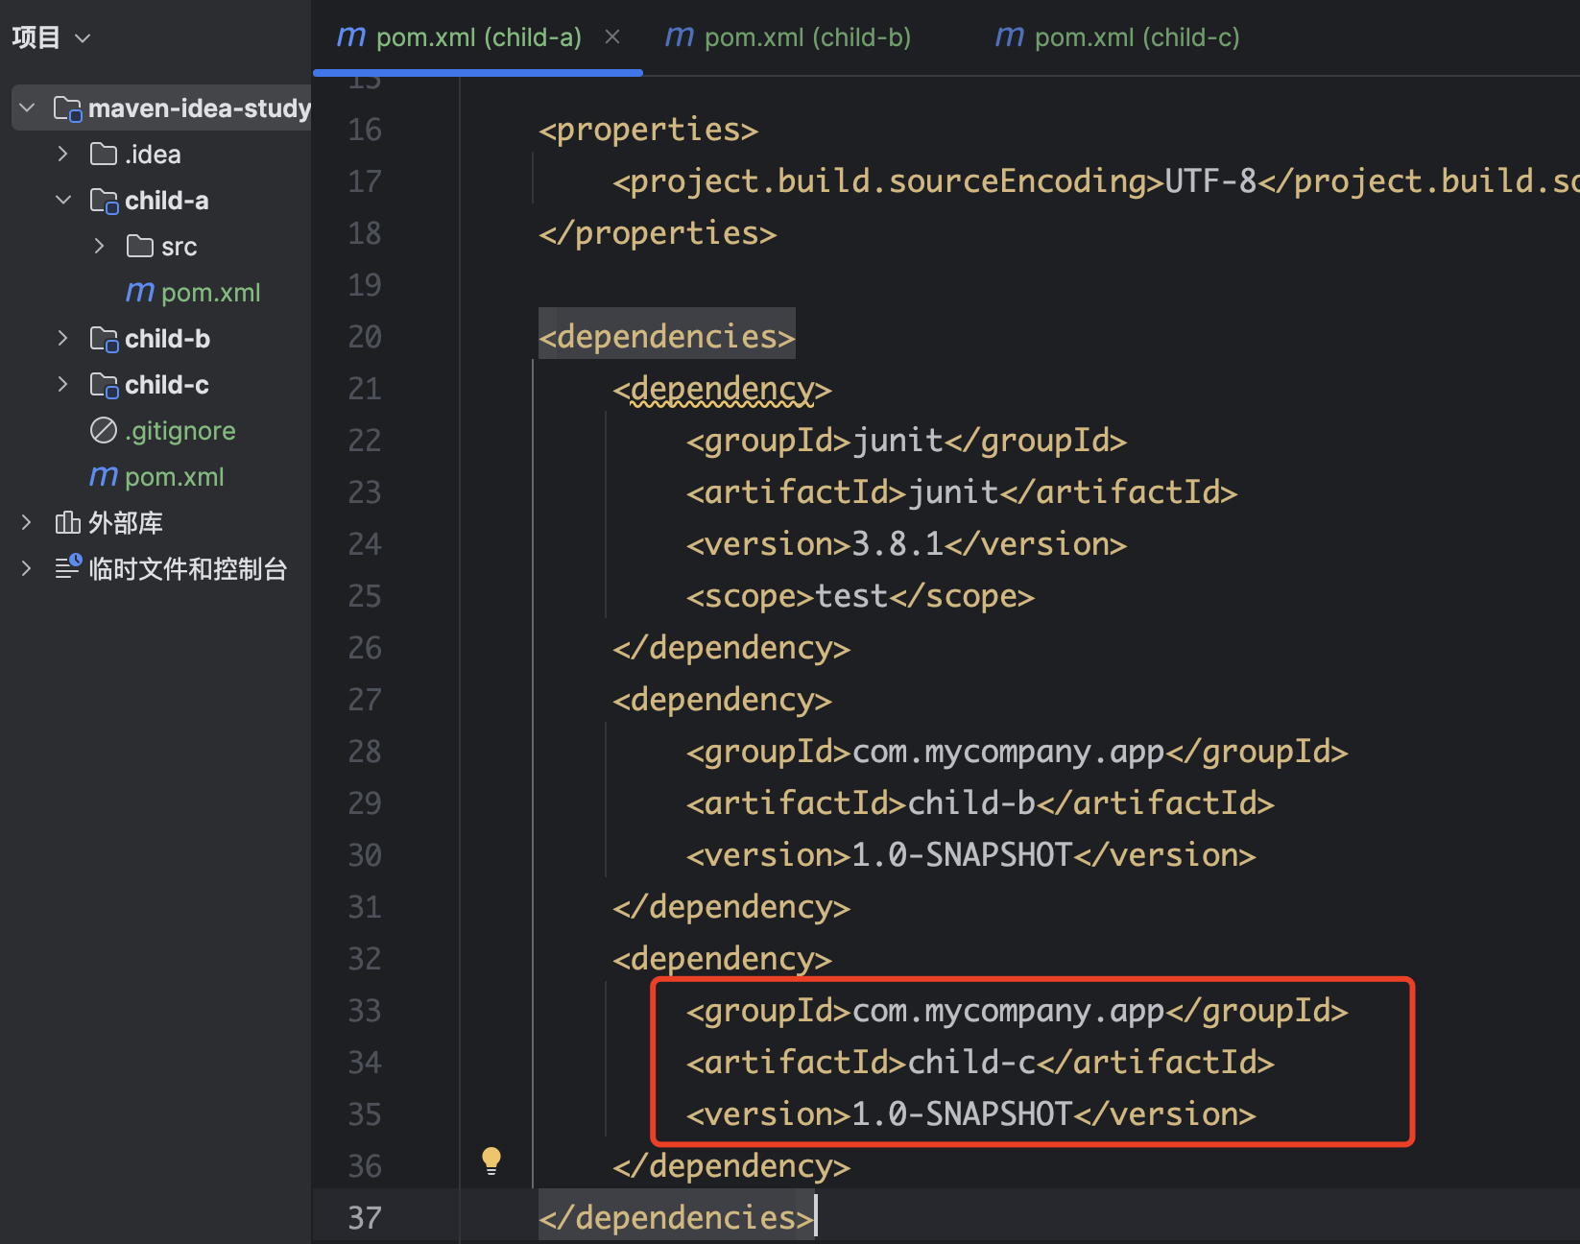Collapse the maven-idea-study project root
The width and height of the screenshot is (1580, 1244).
coord(28,108)
